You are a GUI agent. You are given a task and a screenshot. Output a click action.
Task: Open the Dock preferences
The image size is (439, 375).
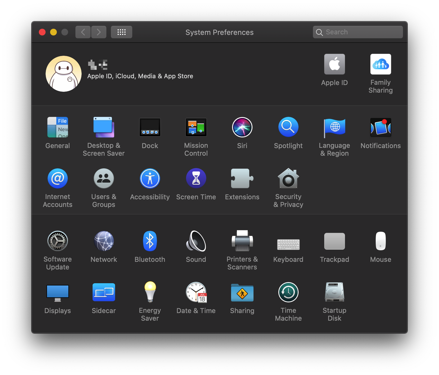pos(150,127)
